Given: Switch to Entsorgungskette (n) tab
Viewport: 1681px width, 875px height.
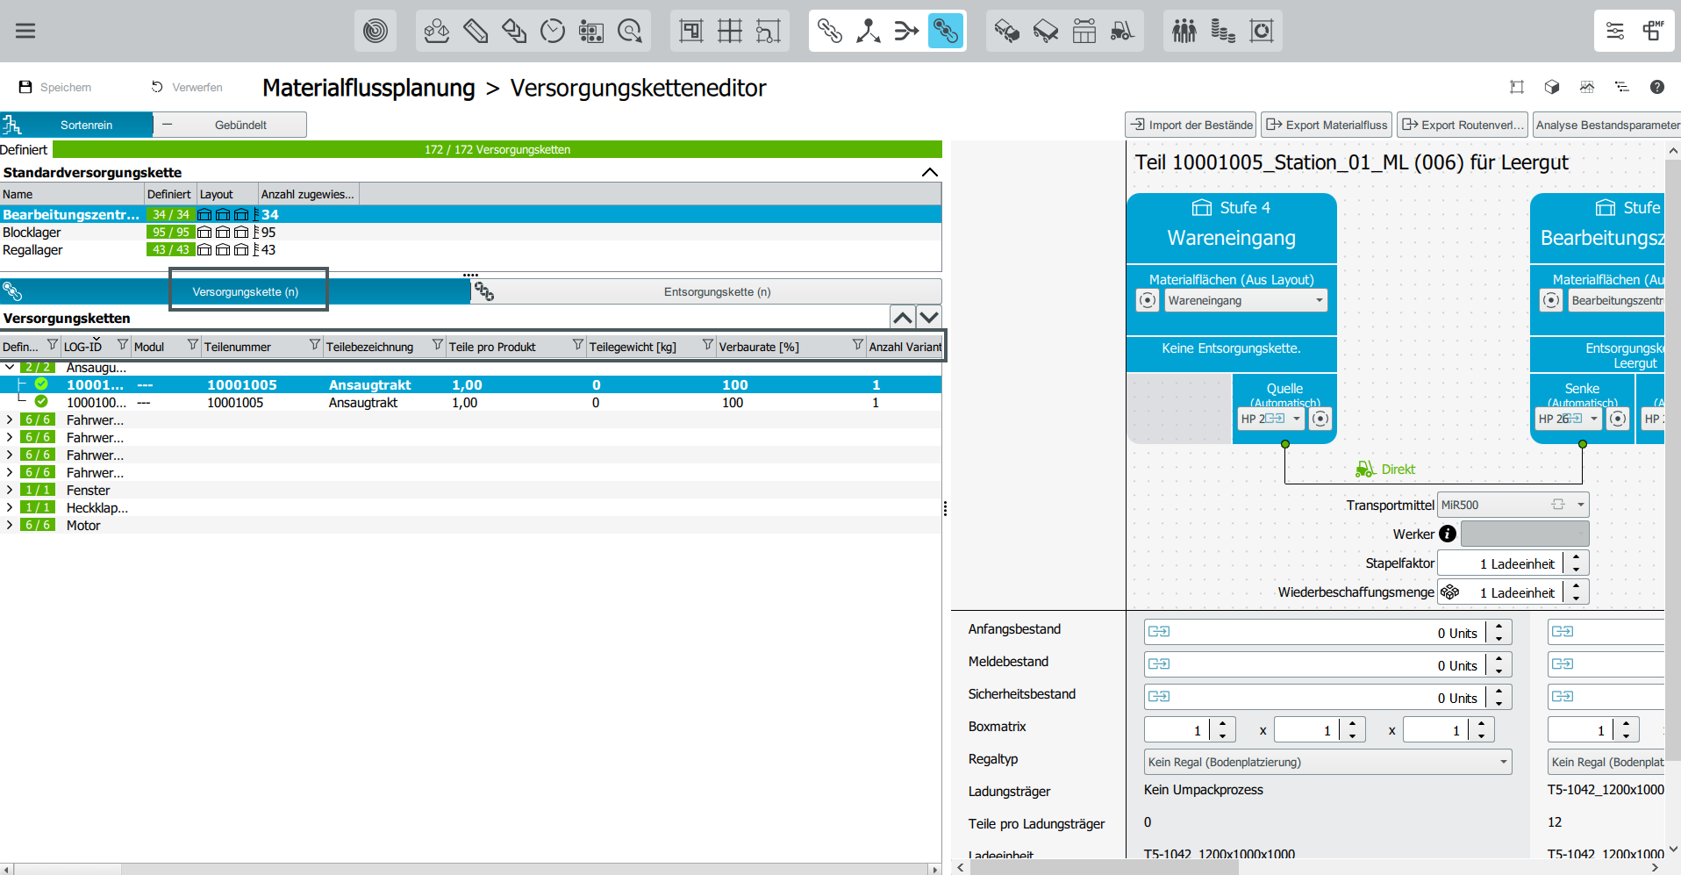Looking at the screenshot, I should click(716, 291).
